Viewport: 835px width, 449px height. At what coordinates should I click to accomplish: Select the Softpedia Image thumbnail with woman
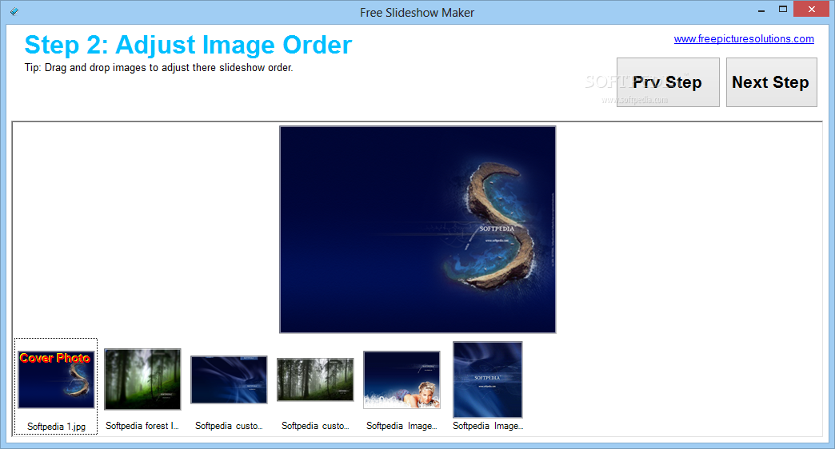tap(402, 379)
